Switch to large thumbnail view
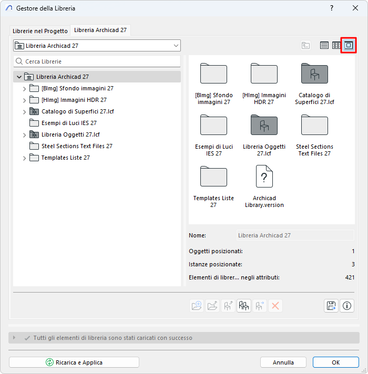Image resolution: width=368 pixels, height=374 pixels. tap(349, 45)
